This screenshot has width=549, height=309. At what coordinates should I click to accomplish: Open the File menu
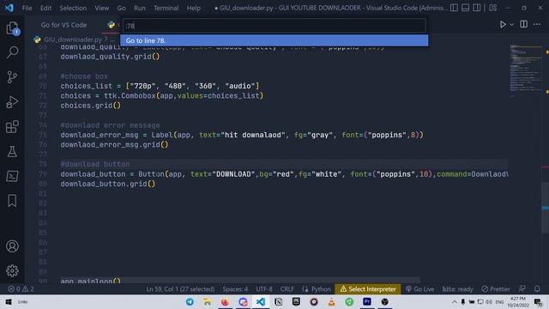pyautogui.click(x=27, y=8)
